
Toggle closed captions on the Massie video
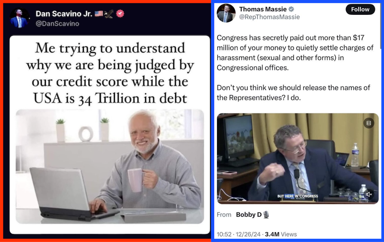pos(369,123)
